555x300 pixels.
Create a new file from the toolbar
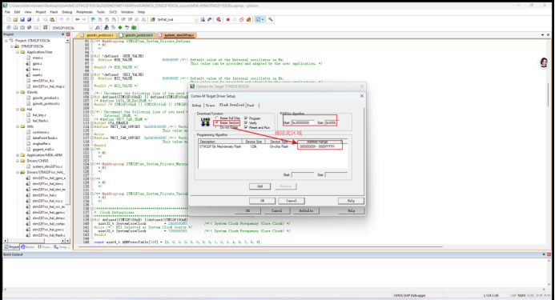(9, 19)
